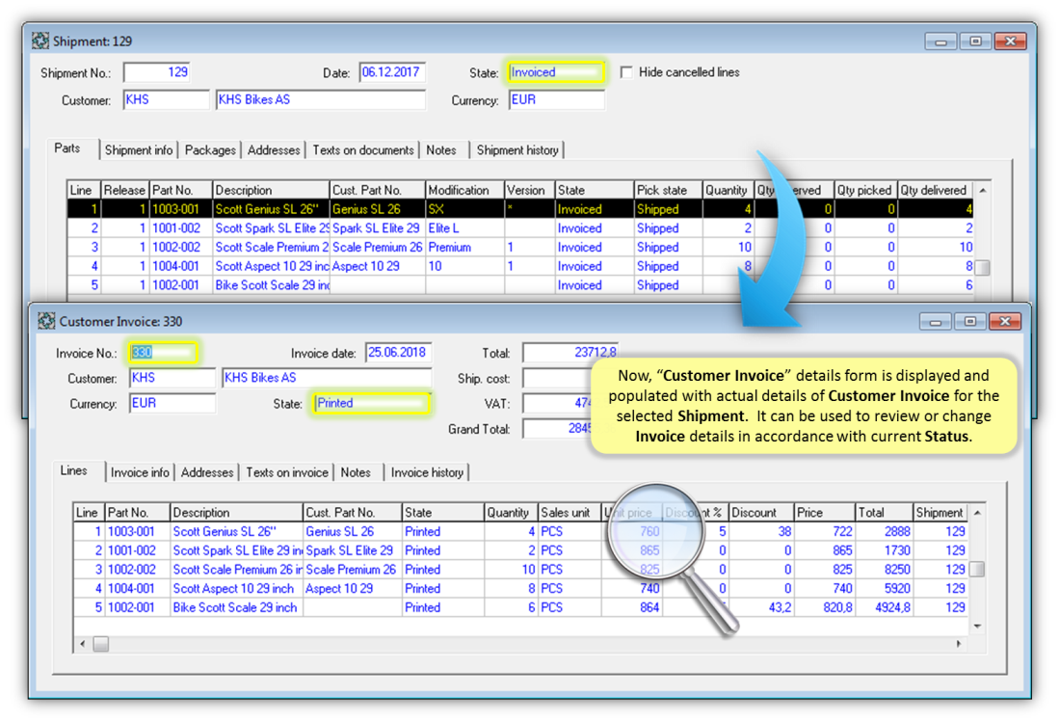Open the Shipment info tab
The height and width of the screenshot is (721, 1059).
tap(139, 150)
